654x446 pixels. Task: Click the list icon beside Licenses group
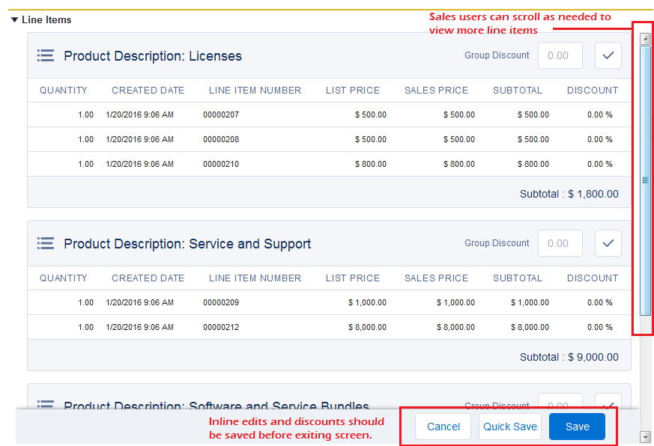(46, 55)
